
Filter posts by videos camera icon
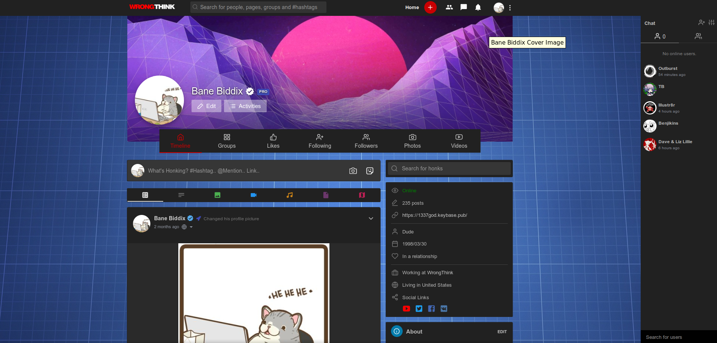[x=253, y=195]
